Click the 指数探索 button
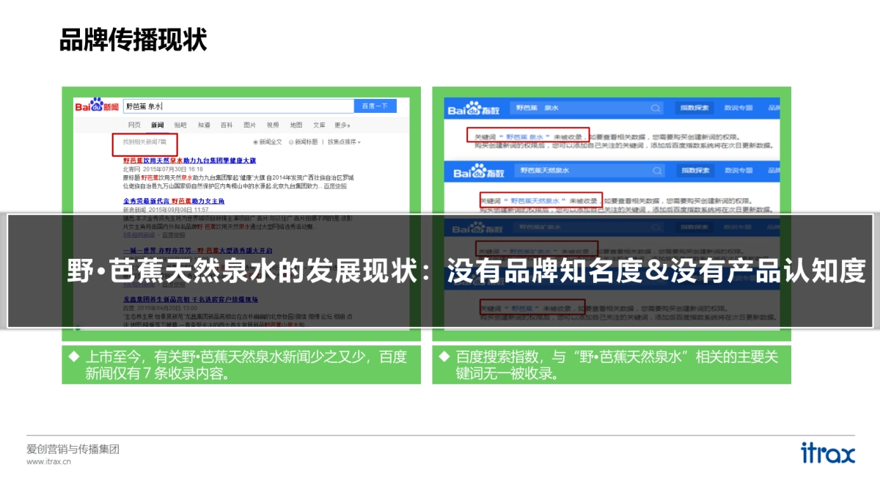This screenshot has height=495, width=880. (x=695, y=108)
